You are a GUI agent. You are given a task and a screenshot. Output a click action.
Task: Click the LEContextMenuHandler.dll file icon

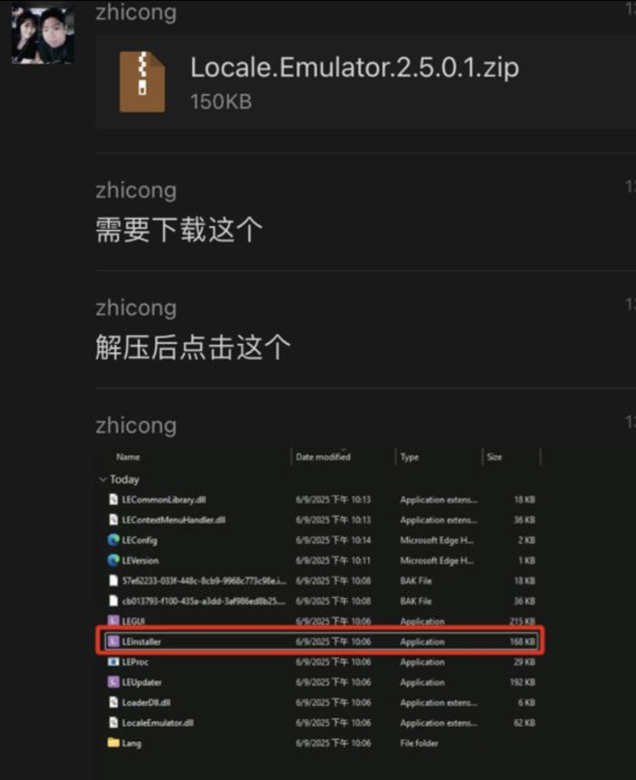tap(113, 520)
